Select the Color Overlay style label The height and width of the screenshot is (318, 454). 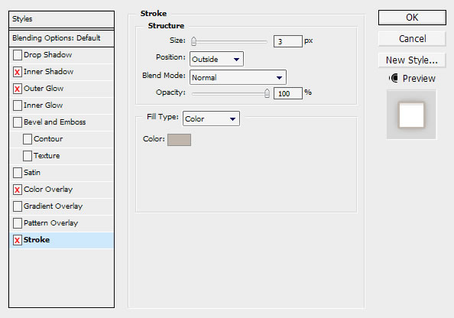coord(48,190)
